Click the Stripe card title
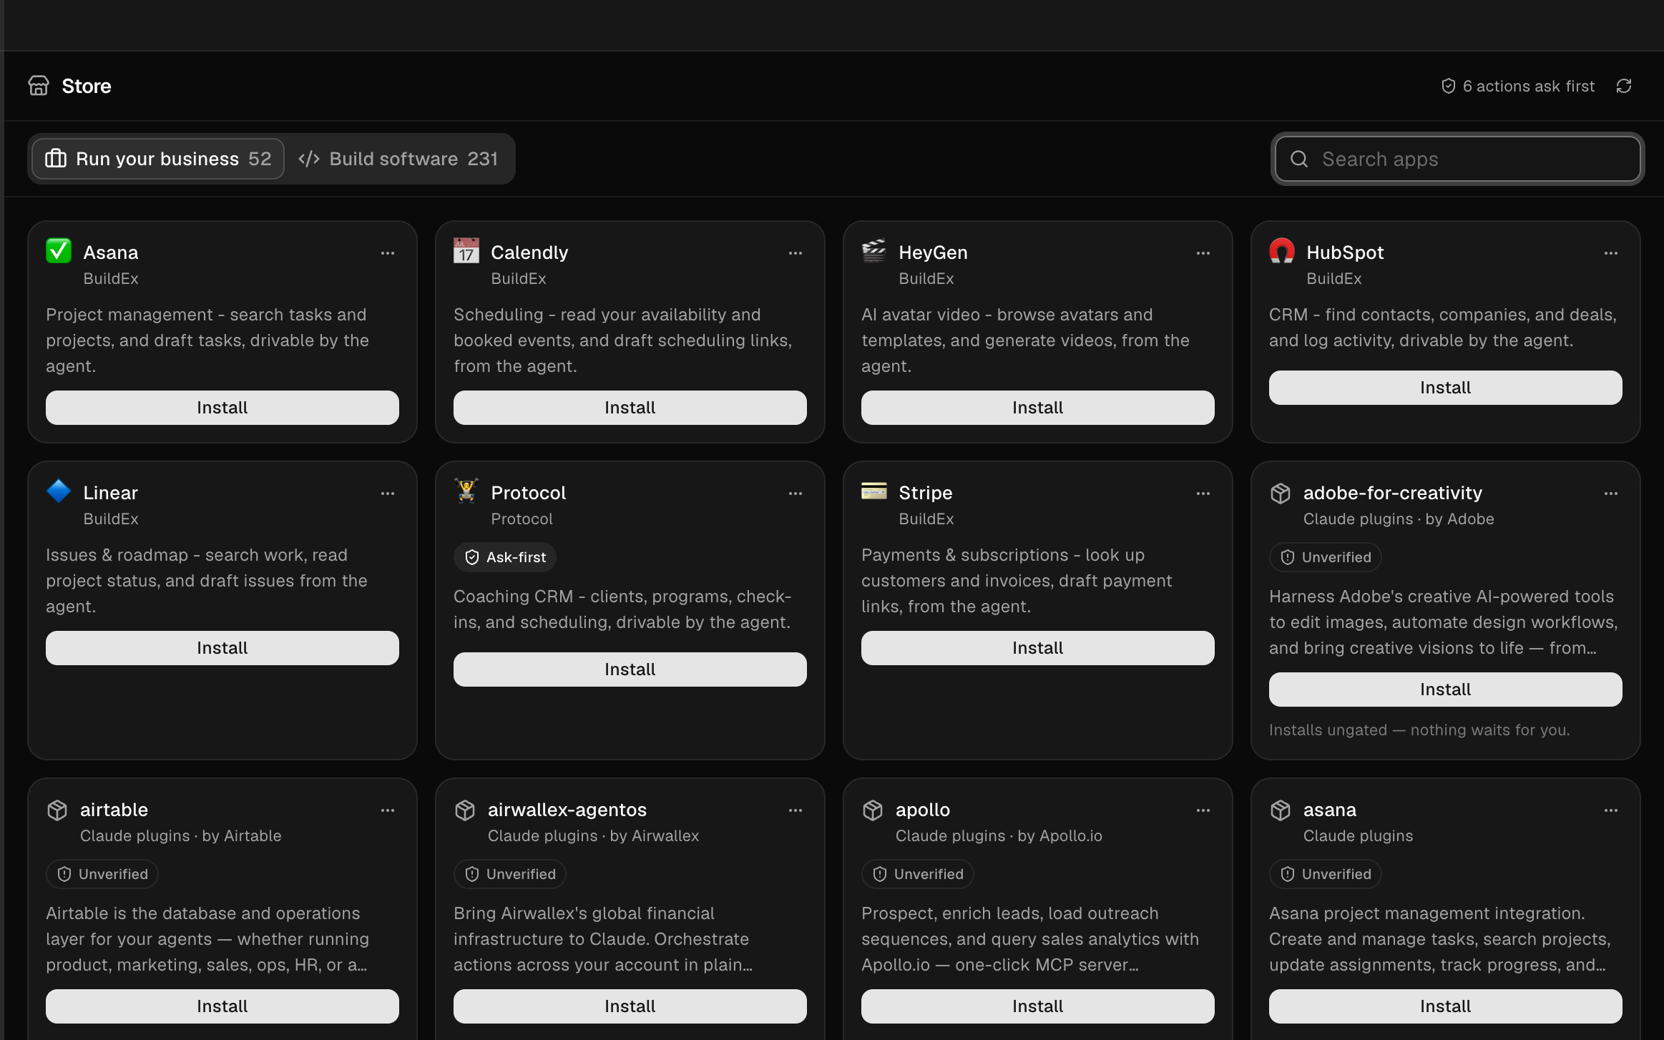 click(x=926, y=493)
